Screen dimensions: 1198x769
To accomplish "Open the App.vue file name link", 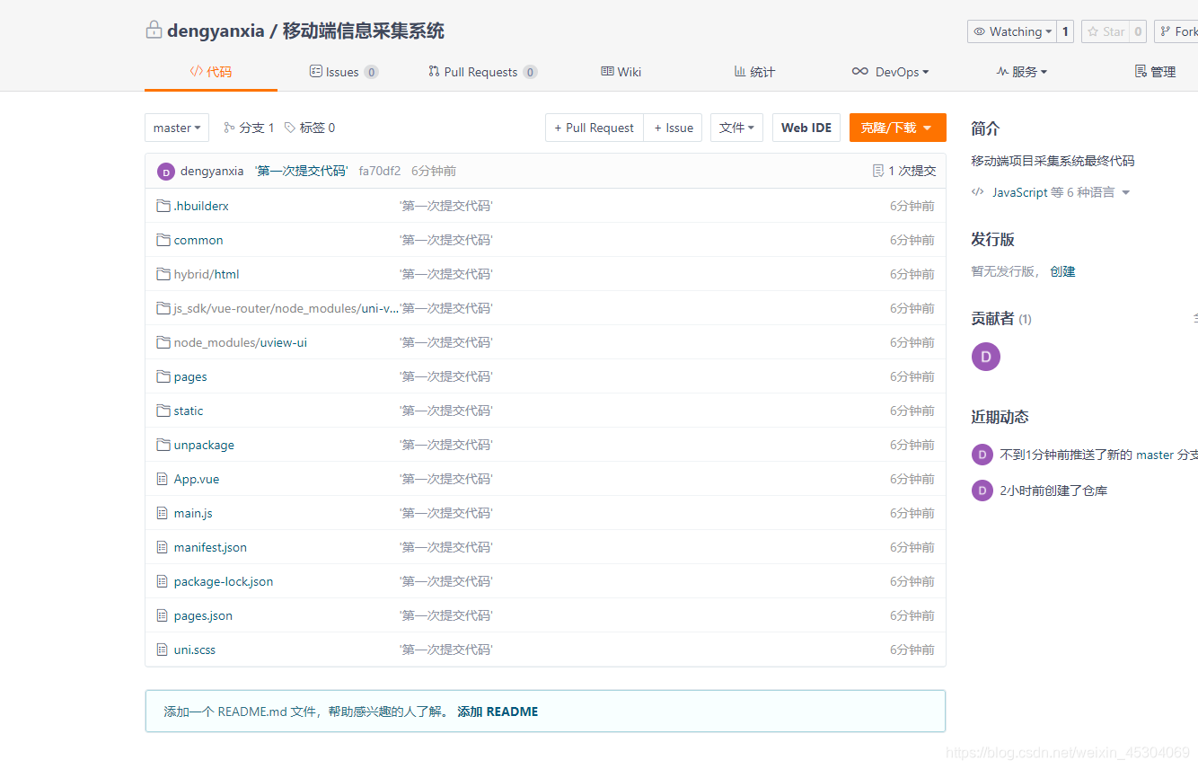I will click(x=197, y=479).
